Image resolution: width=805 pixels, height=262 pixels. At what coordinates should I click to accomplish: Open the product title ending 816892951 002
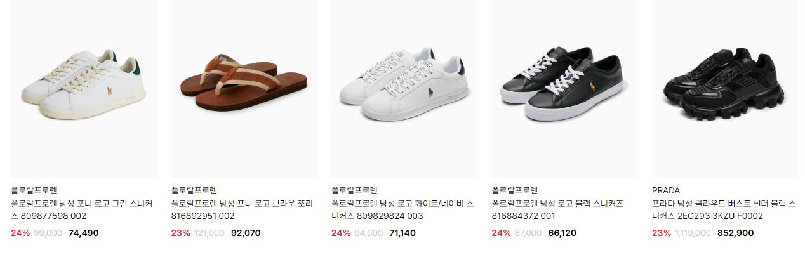(x=242, y=210)
